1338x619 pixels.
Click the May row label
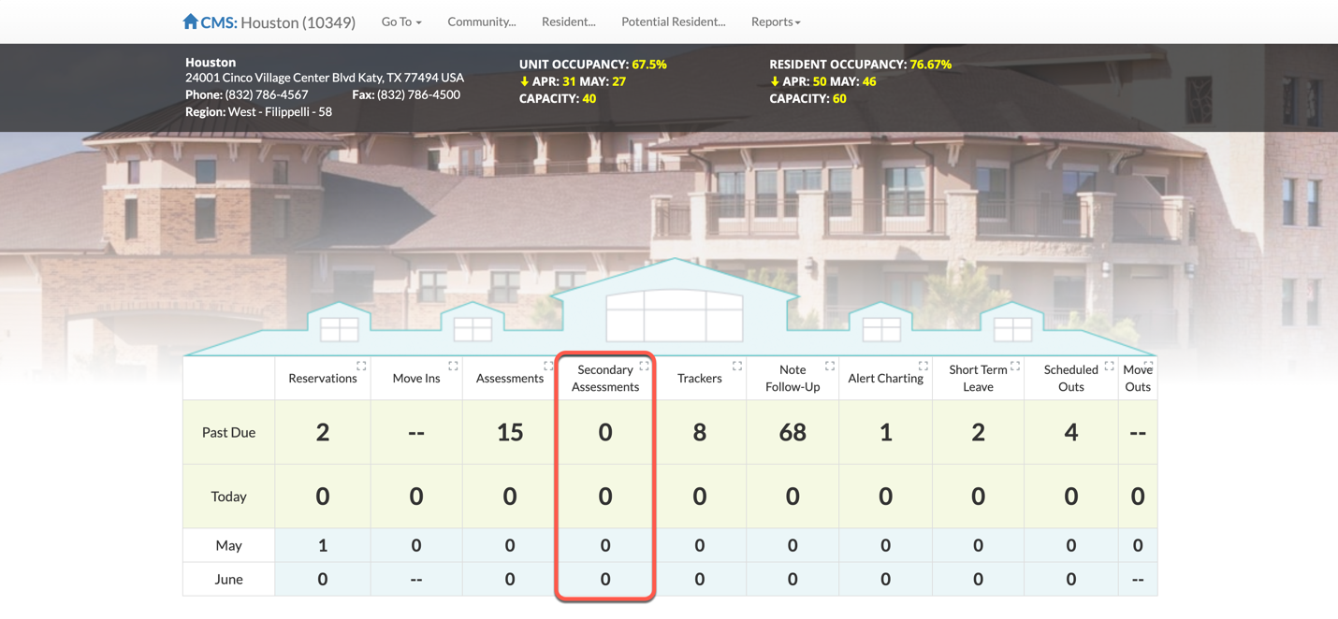(229, 545)
